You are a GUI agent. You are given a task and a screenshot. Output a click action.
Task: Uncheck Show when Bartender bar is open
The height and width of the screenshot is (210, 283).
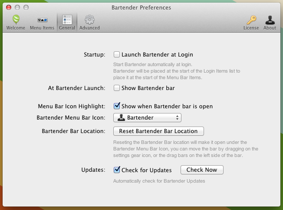(x=117, y=106)
